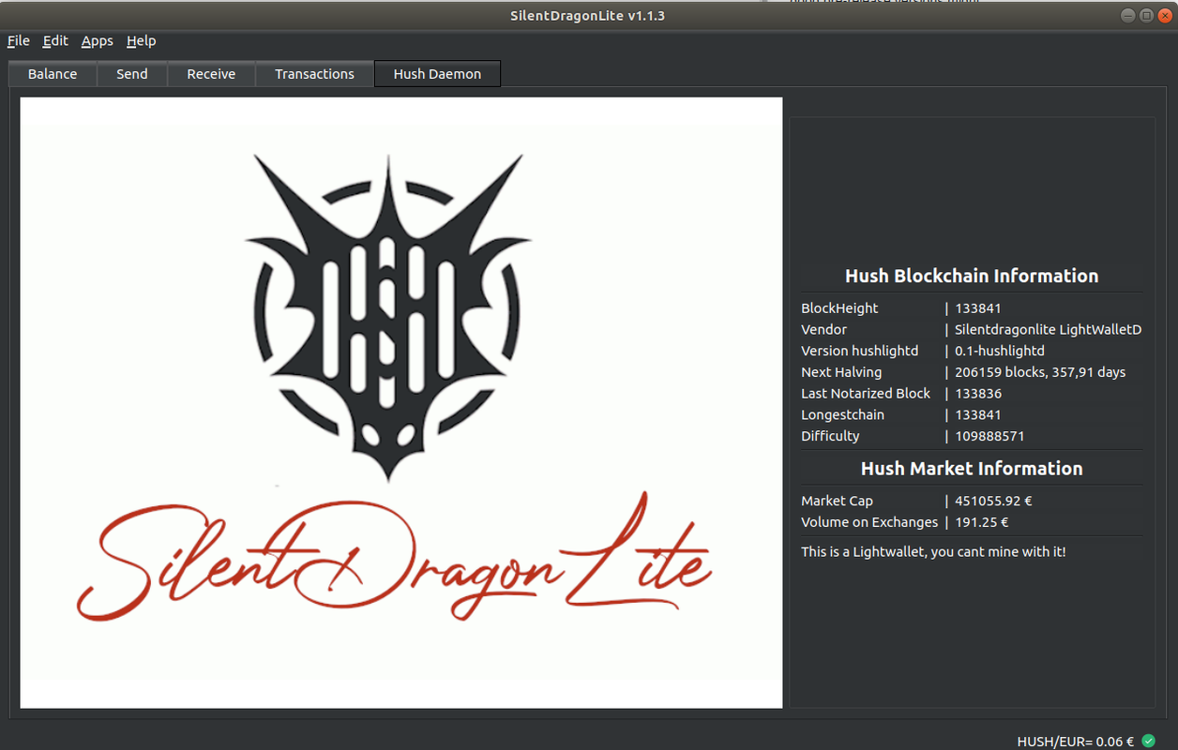Click the Difficulty label
The image size is (1178, 750).
[830, 436]
